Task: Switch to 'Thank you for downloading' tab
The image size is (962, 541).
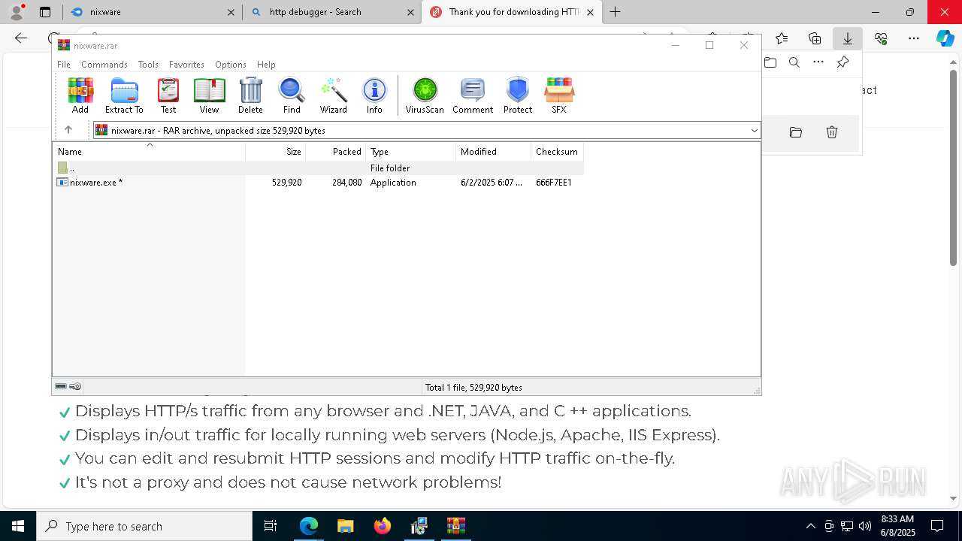Action: pyautogui.click(x=513, y=12)
